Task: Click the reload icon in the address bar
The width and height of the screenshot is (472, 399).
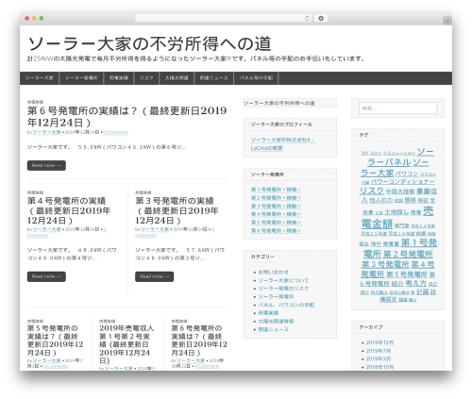Action: click(x=307, y=18)
